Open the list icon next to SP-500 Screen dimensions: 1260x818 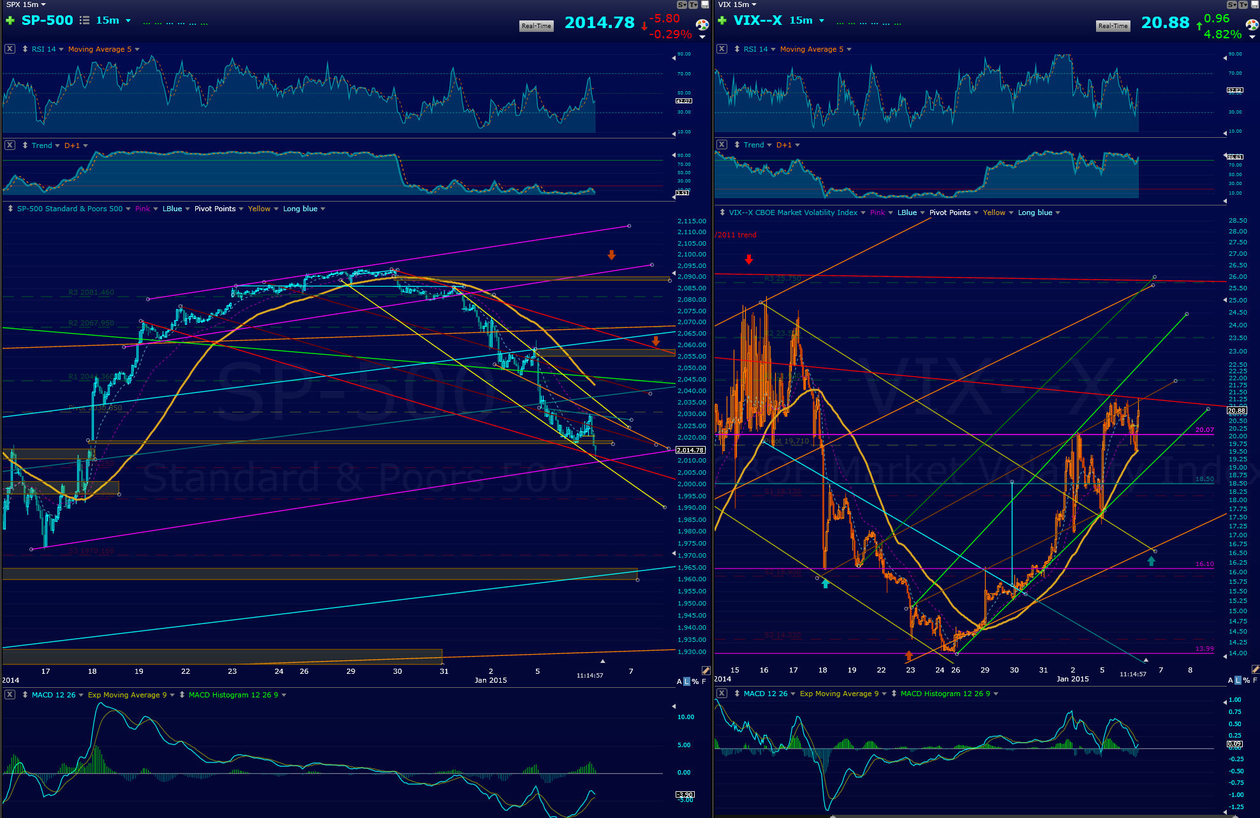click(x=84, y=20)
